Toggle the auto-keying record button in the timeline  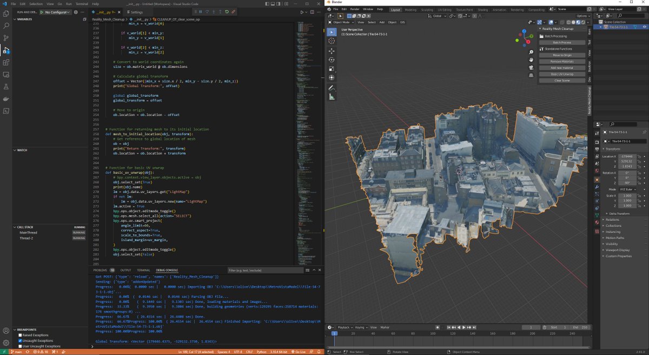coord(438,327)
